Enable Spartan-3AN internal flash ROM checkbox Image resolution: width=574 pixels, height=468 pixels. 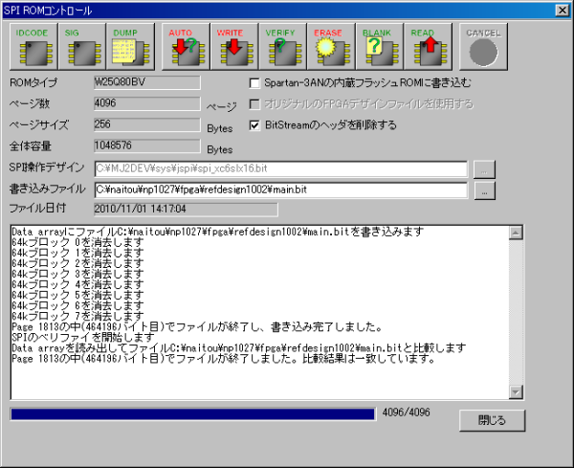point(255,83)
